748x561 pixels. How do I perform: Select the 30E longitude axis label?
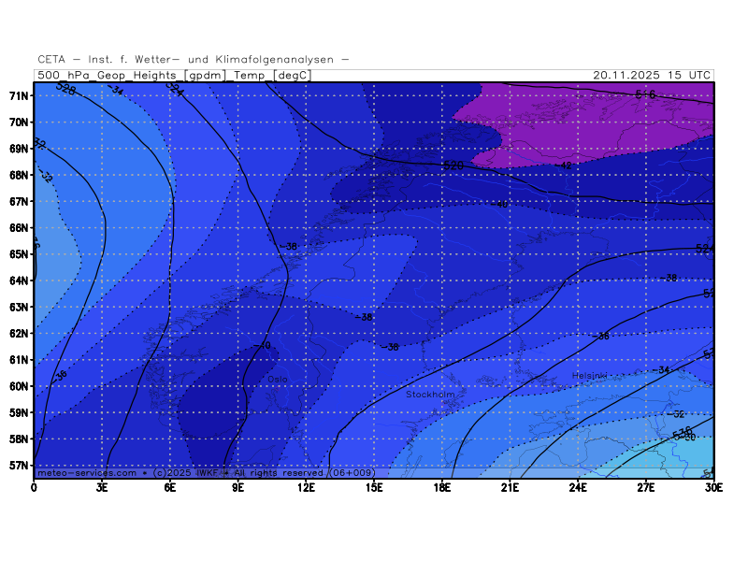coord(714,487)
